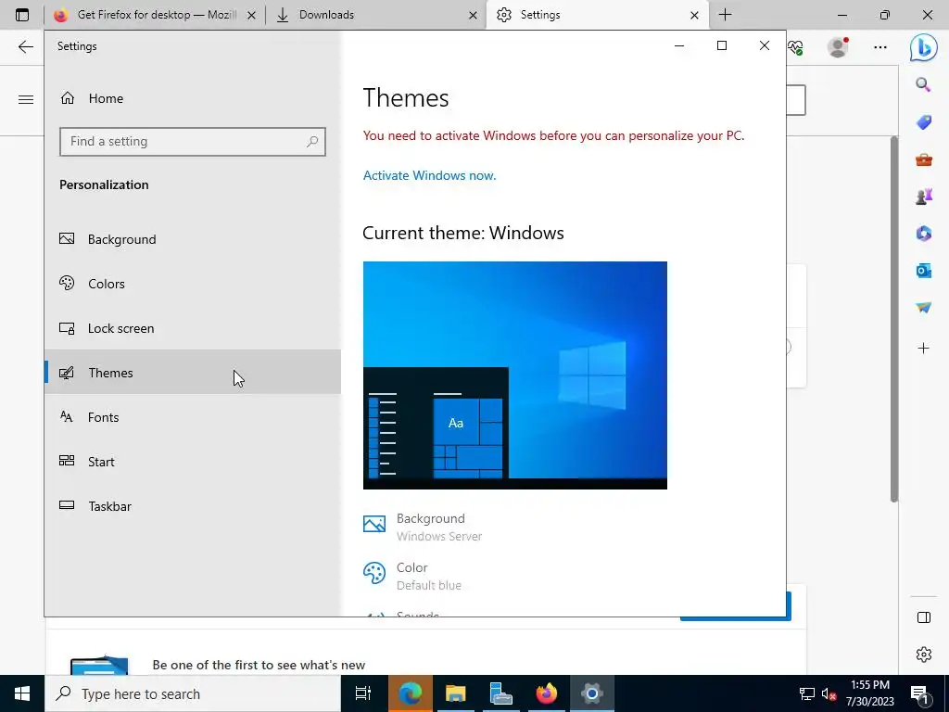Go back in the Edge browser
The height and width of the screenshot is (712, 949).
(25, 46)
